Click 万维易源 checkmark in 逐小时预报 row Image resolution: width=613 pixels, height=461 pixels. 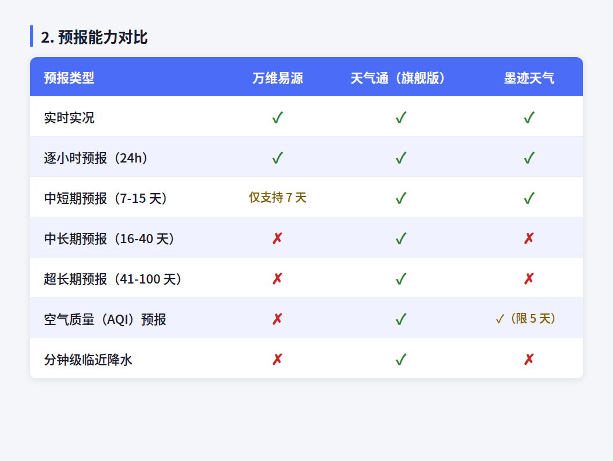pyautogui.click(x=278, y=157)
